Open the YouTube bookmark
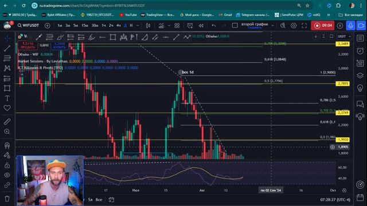Screen dimensions: 367x206 [128, 15]
